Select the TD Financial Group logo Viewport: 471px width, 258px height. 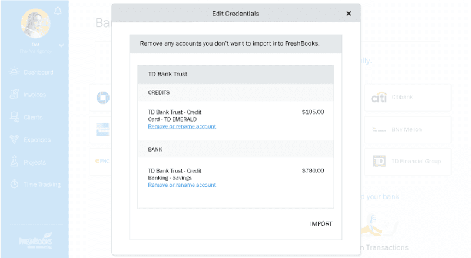[379, 161]
